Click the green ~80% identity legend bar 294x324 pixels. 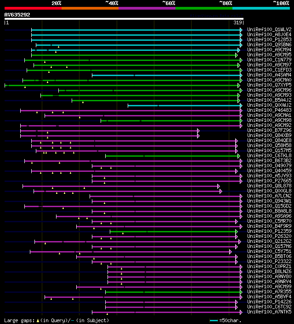click(x=204, y=8)
